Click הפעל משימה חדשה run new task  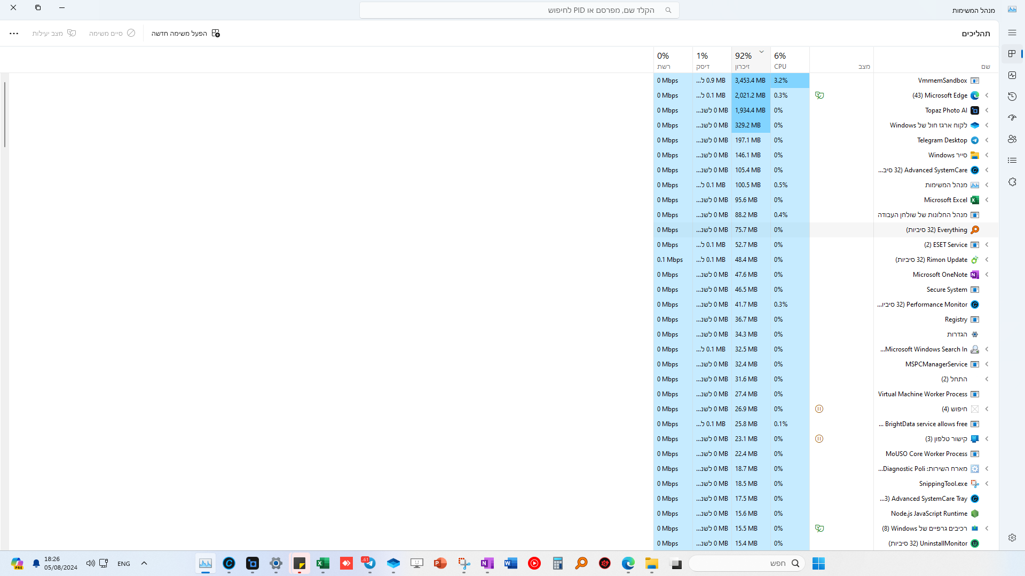click(186, 33)
